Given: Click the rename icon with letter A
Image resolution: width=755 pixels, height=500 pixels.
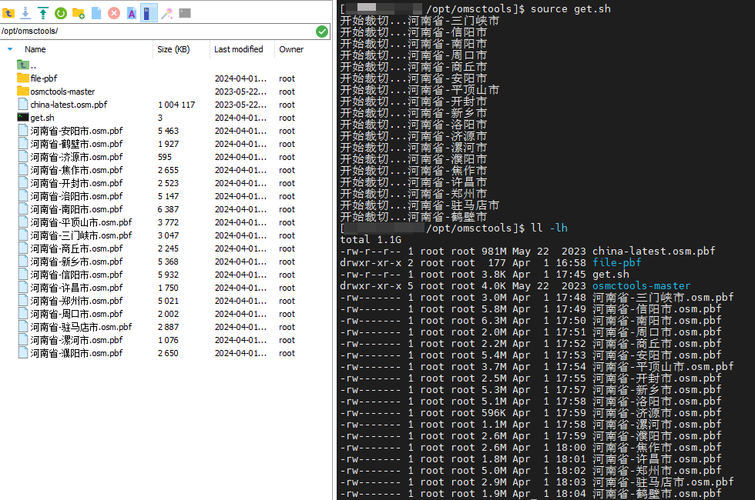Looking at the screenshot, I should point(132,13).
